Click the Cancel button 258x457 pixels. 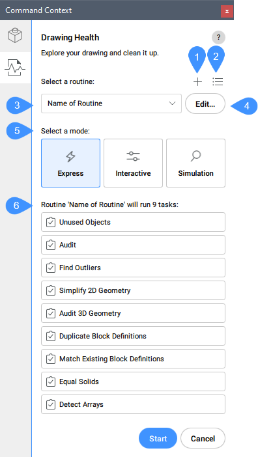click(x=203, y=438)
